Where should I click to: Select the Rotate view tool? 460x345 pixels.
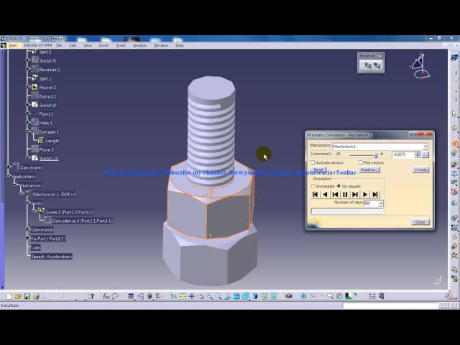point(201,296)
